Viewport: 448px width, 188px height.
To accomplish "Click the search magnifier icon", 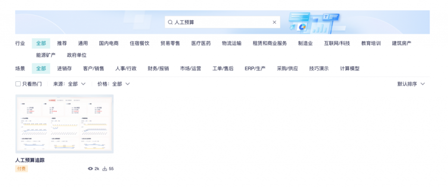I will tap(170, 22).
